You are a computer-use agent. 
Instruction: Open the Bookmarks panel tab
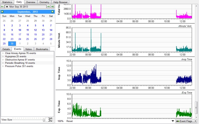pyautogui.click(x=41, y=49)
